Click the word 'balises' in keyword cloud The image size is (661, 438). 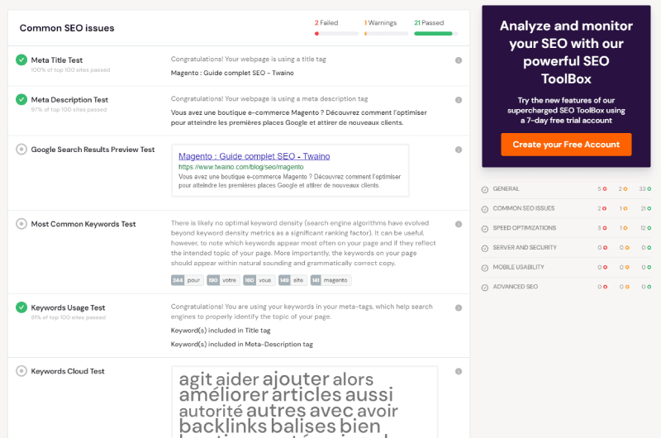(x=303, y=426)
